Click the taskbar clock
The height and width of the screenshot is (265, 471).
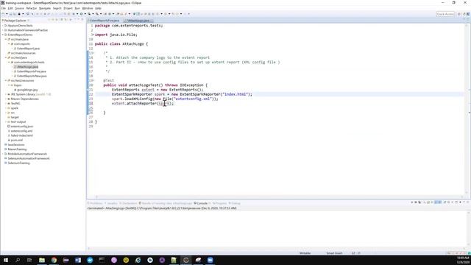click(463, 260)
